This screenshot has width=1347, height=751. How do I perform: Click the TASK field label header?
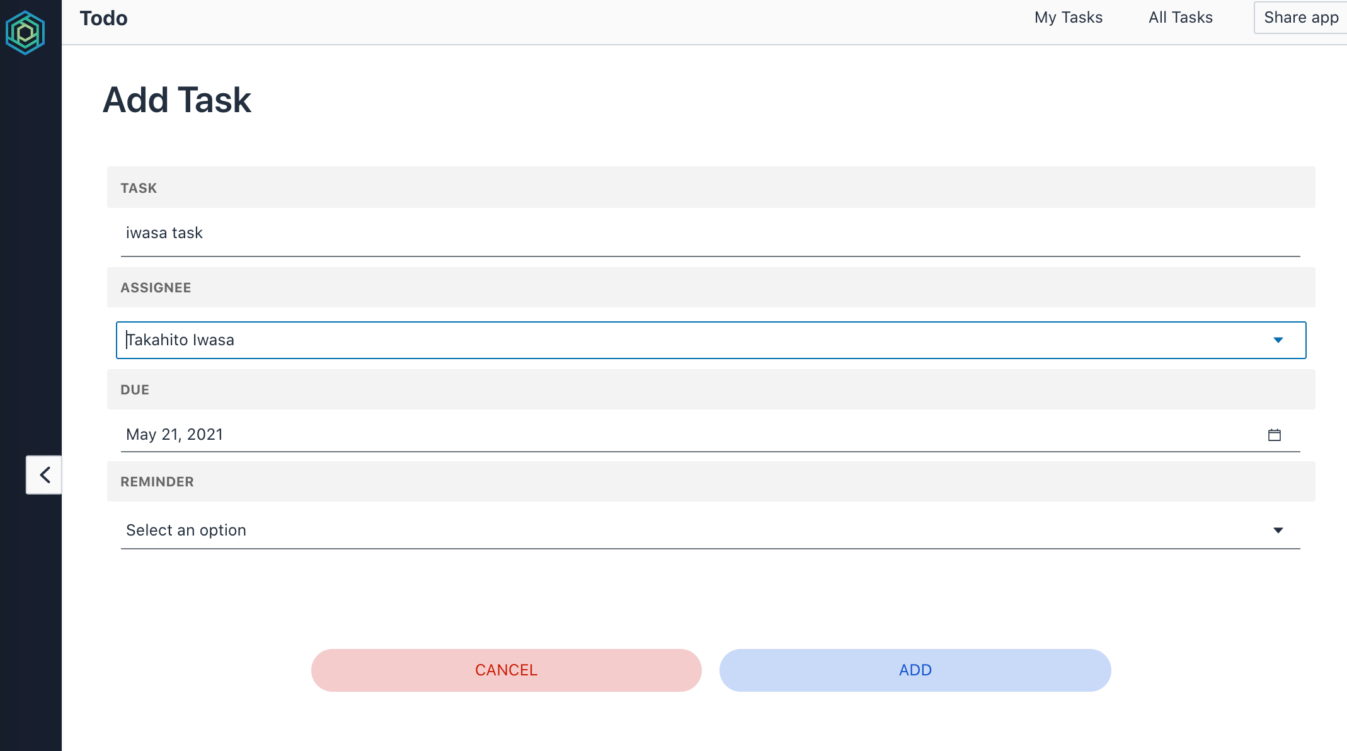(x=139, y=187)
